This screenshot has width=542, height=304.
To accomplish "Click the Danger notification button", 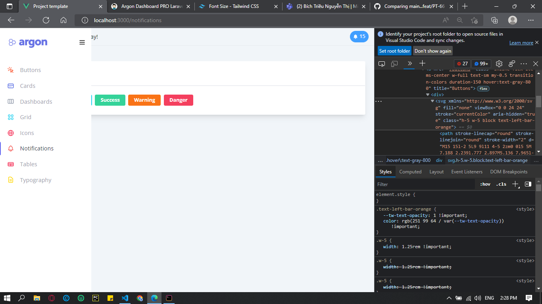I will pyautogui.click(x=179, y=100).
